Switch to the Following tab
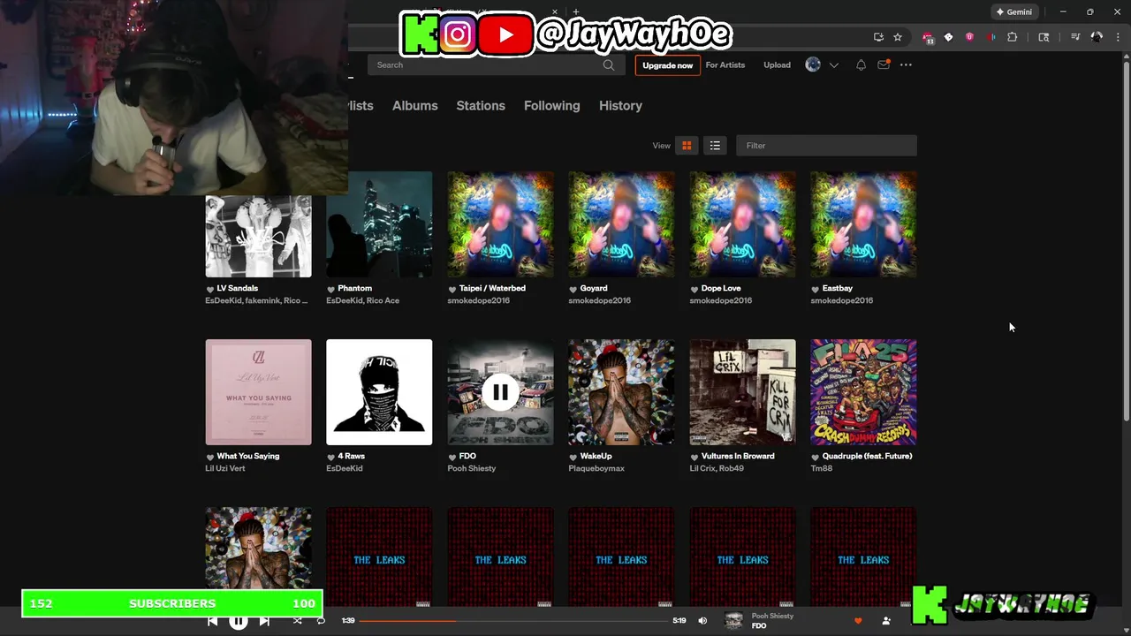The width and height of the screenshot is (1131, 636). coord(551,106)
